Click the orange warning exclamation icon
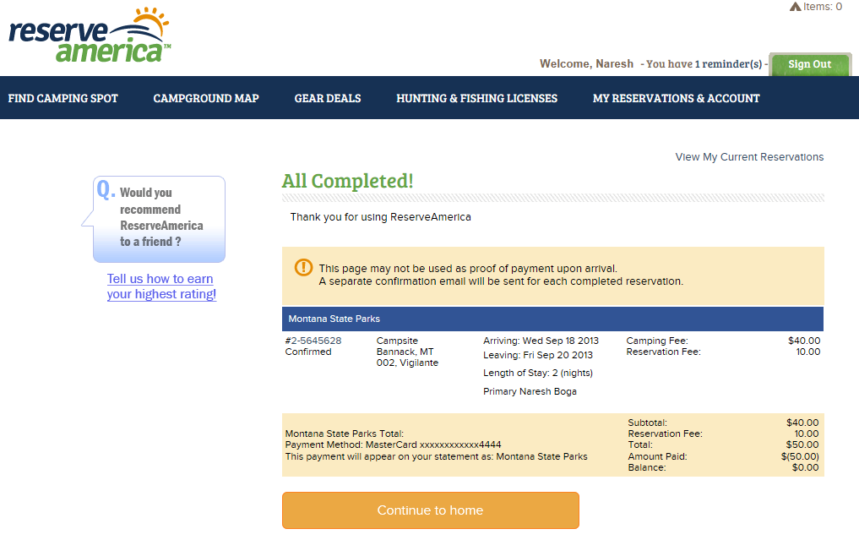 (x=303, y=268)
